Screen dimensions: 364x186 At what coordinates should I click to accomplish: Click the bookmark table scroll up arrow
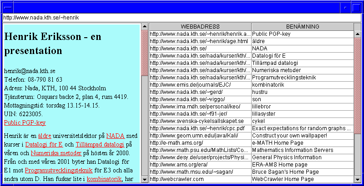pos(357,34)
